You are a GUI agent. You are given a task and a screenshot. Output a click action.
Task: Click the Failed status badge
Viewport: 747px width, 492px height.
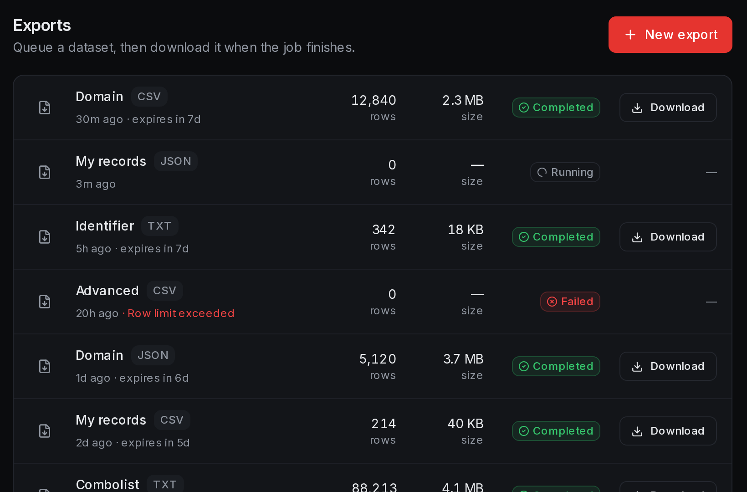tap(570, 302)
